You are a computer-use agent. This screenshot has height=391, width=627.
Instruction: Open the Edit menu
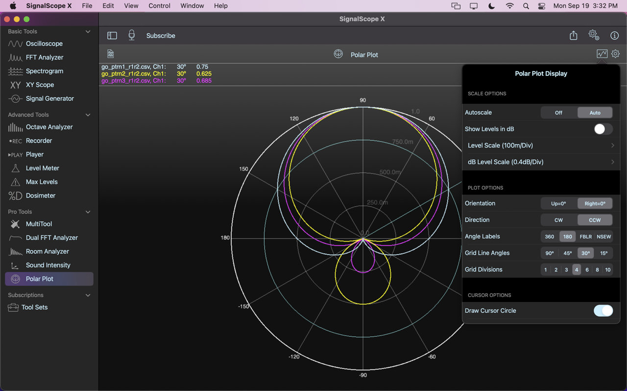tap(108, 6)
